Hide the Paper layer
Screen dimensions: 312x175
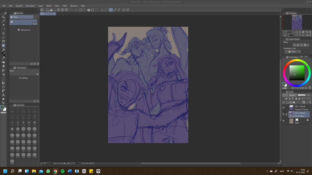tap(284, 121)
